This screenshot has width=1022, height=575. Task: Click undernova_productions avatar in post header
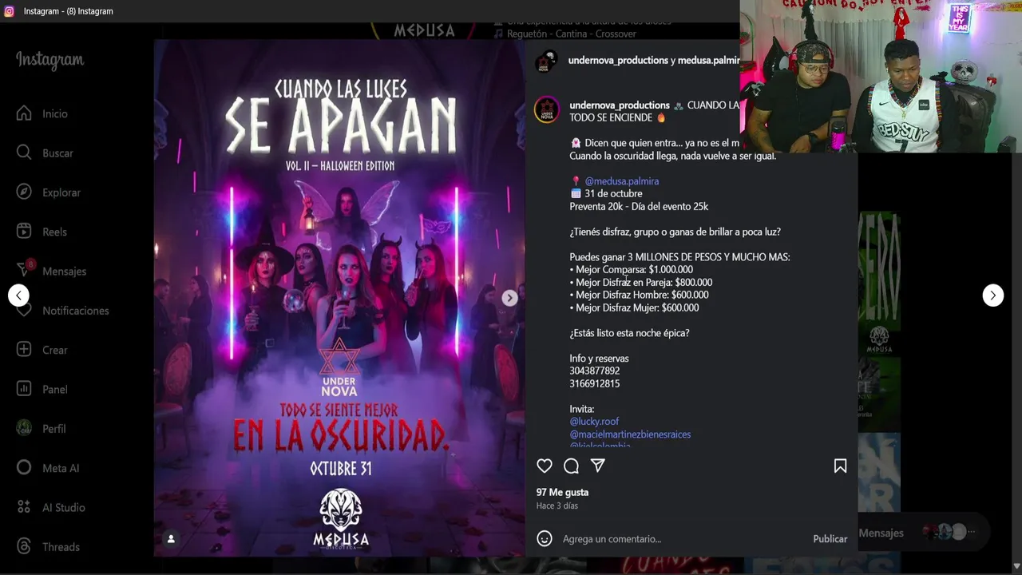pyautogui.click(x=546, y=61)
